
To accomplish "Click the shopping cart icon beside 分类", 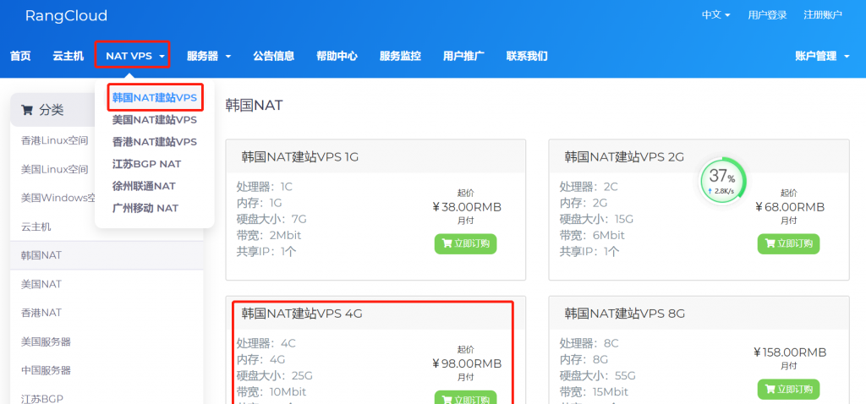I will click(x=26, y=111).
